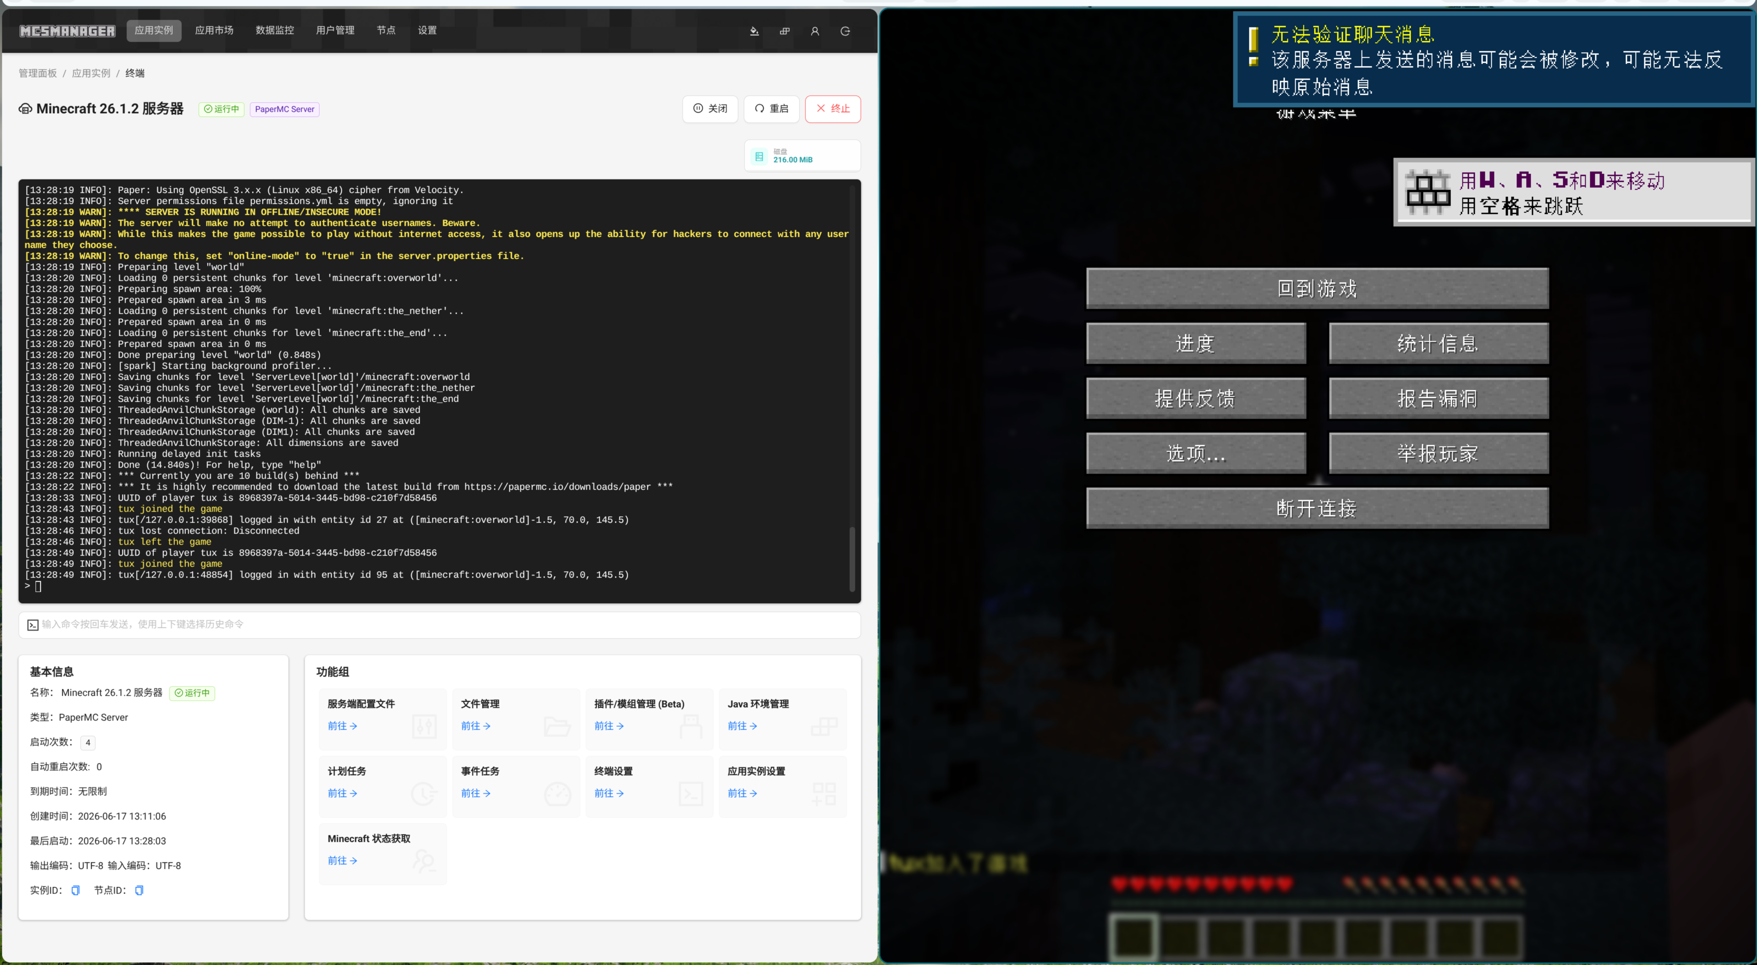Click 统计信息 in the Minecraft menu
1757x965 pixels.
1439,343
